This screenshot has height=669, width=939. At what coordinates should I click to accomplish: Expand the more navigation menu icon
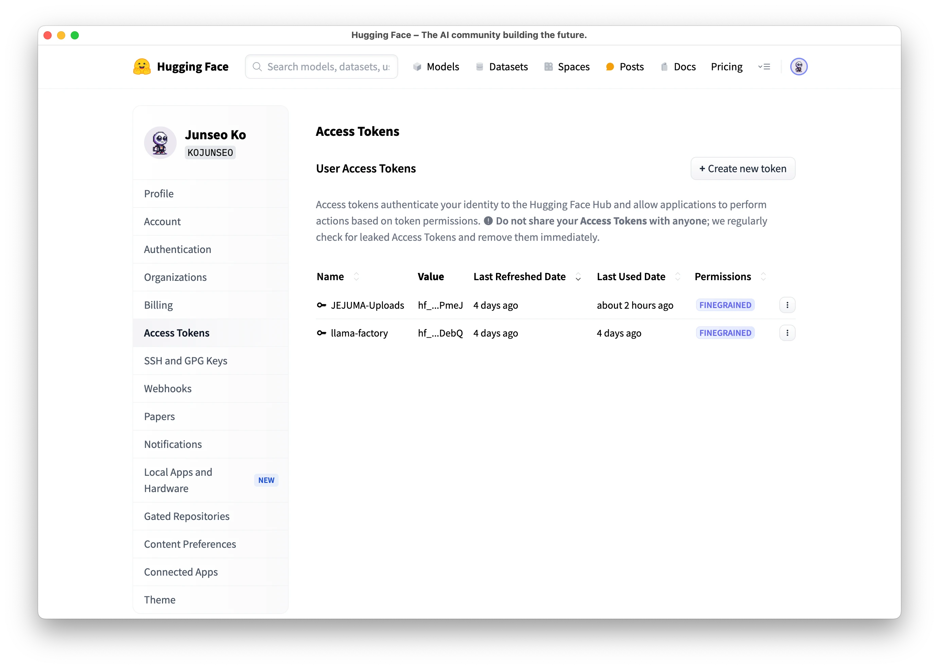point(764,67)
